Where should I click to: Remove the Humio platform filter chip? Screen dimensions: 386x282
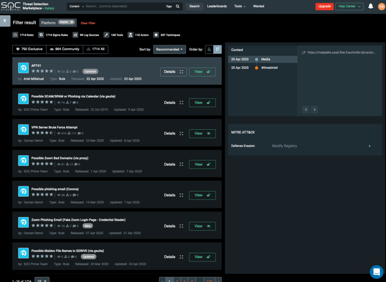click(72, 22)
